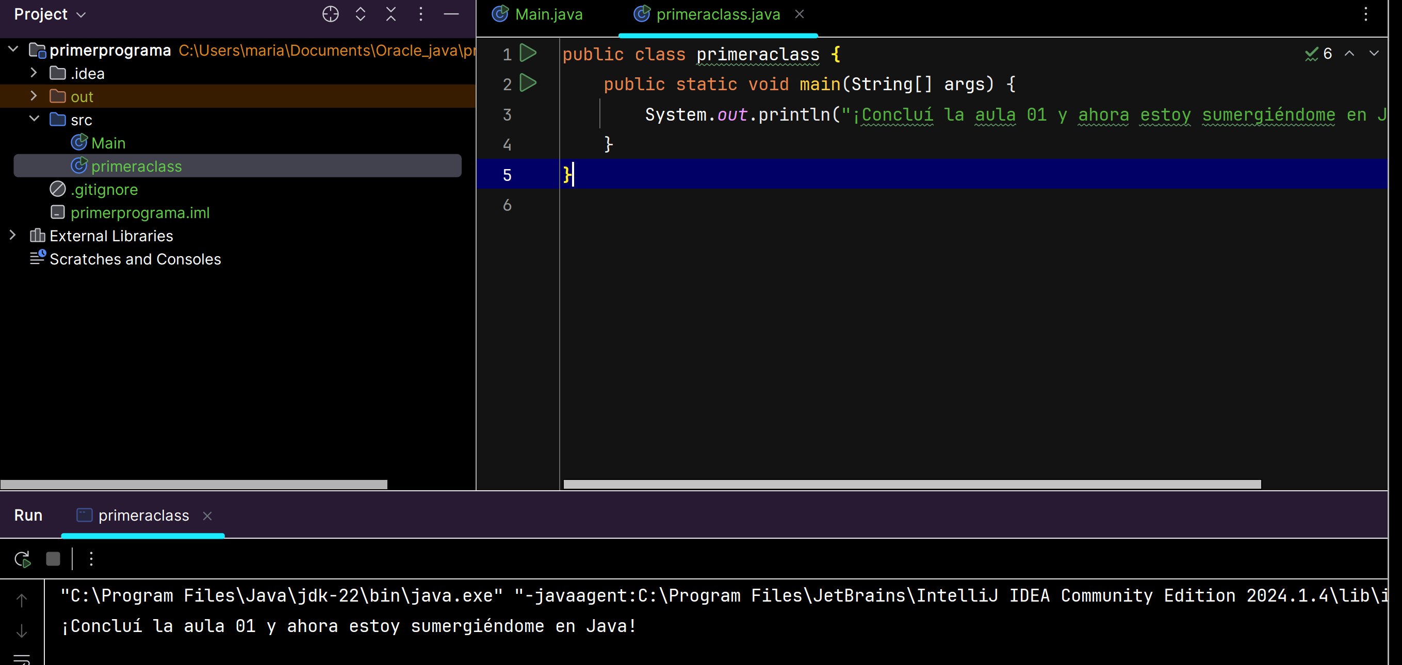
Task: Click the println method in code
Action: [x=794, y=114]
